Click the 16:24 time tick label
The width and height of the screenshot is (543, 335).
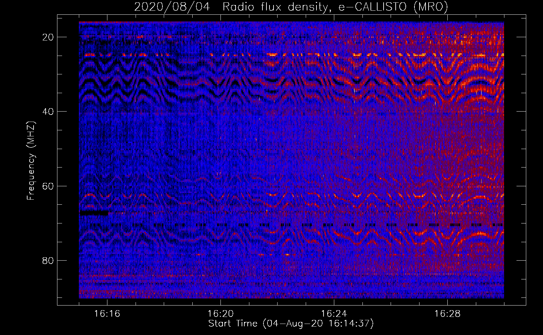(x=334, y=314)
